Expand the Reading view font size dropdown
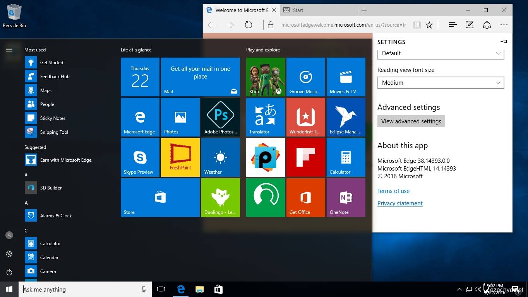 [x=441, y=83]
